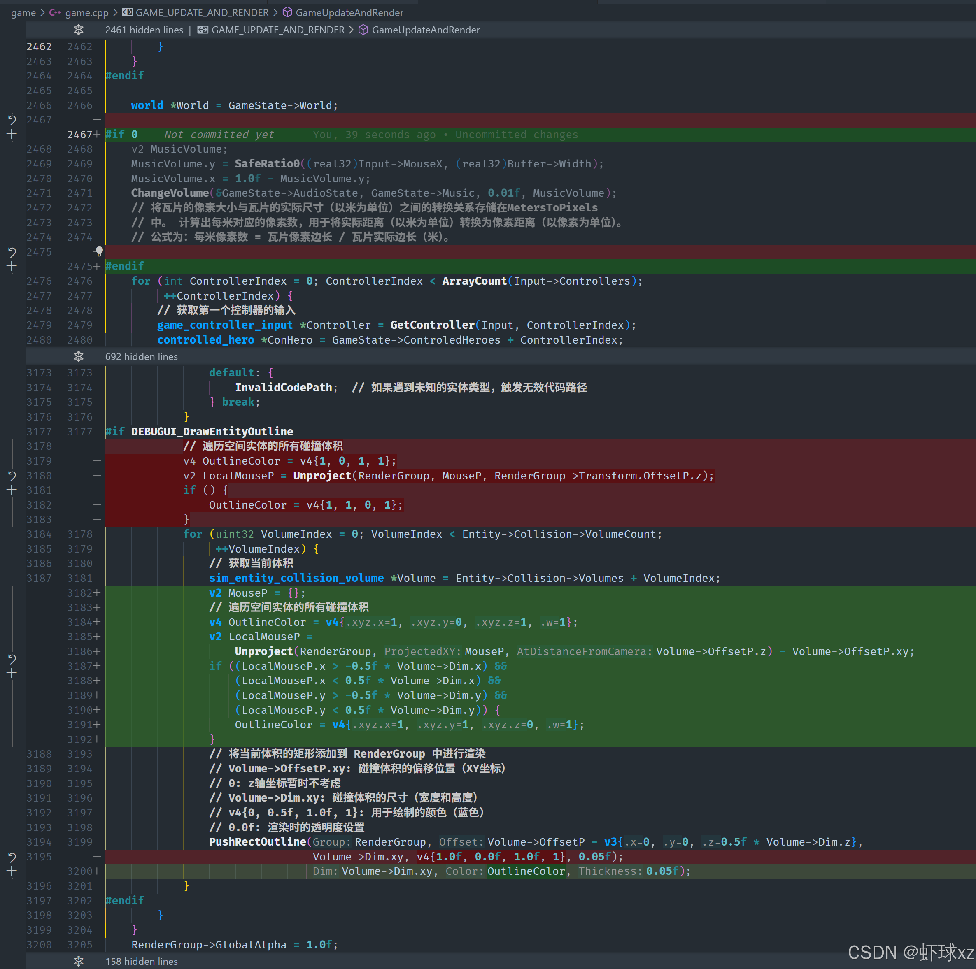The width and height of the screenshot is (976, 969).
Task: Stage the #endif change at line 2475 with plus
Action: 12,267
